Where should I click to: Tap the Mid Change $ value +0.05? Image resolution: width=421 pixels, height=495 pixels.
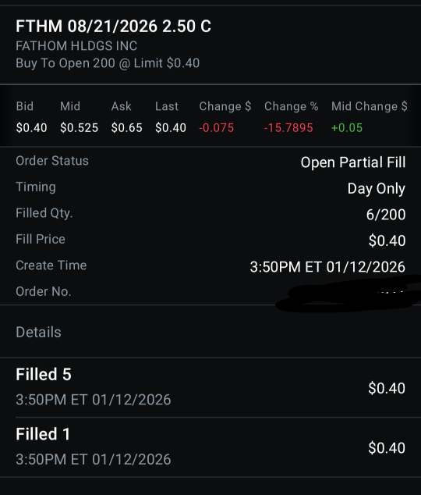347,128
